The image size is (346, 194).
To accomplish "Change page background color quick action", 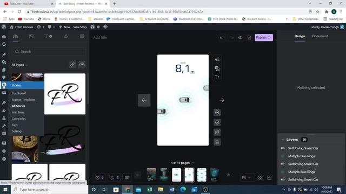I will click(x=217, y=59).
